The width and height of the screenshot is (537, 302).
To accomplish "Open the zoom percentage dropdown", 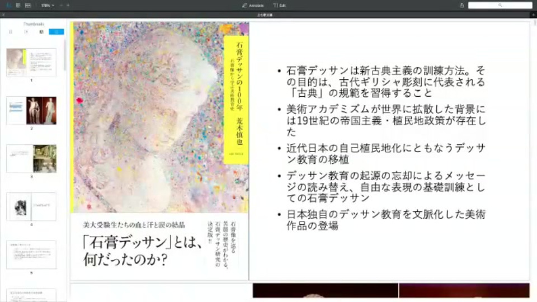I will tap(48, 6).
